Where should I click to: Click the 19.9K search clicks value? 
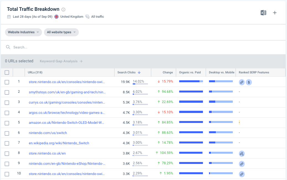(x=125, y=82)
